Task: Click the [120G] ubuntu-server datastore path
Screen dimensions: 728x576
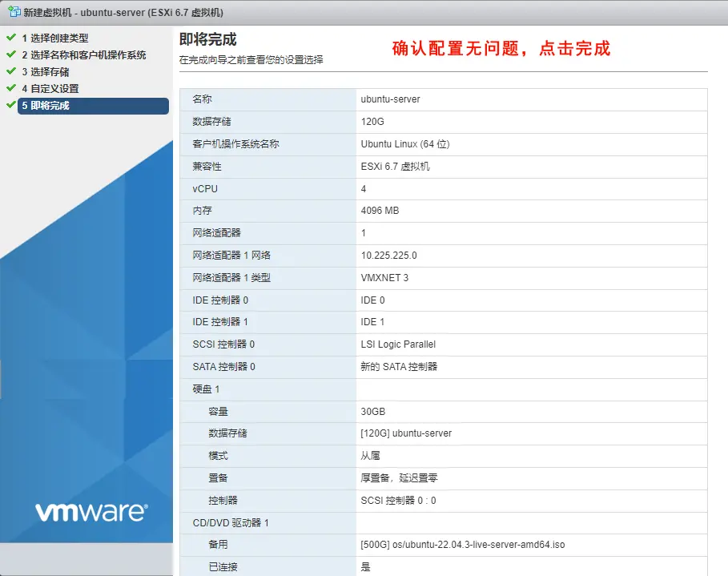Action: (406, 433)
